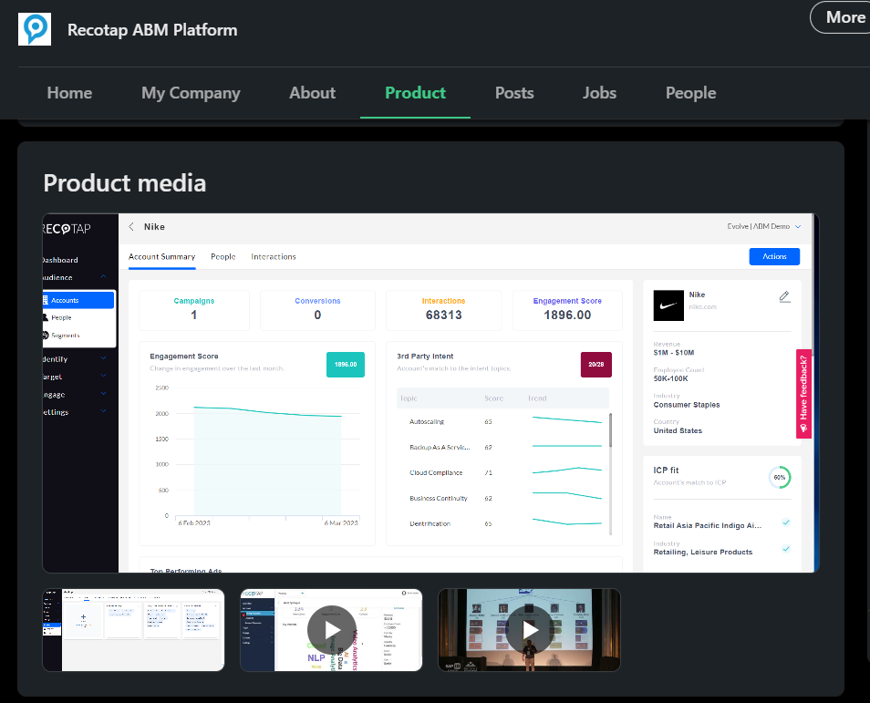Go to the Home tab

(x=69, y=93)
